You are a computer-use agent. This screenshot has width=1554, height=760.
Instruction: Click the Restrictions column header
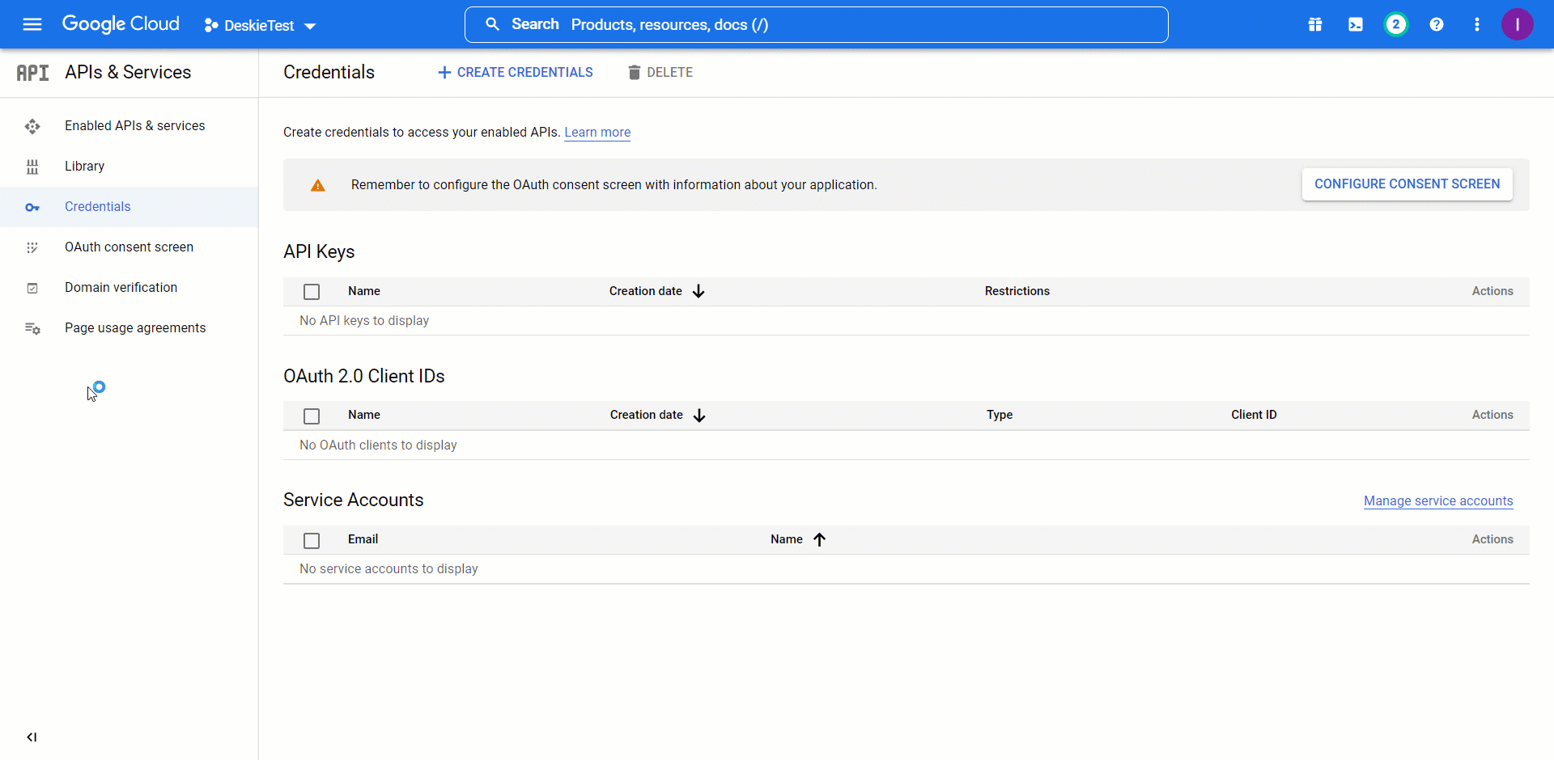coord(1017,291)
